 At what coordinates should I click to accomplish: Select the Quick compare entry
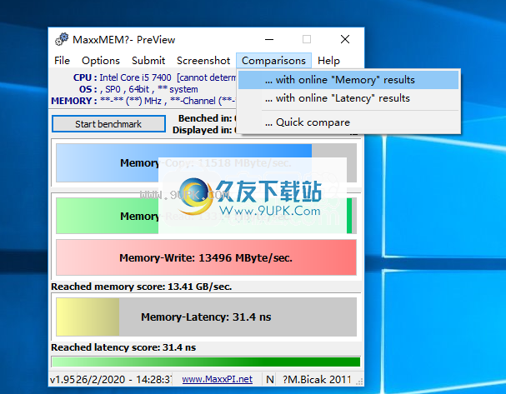click(348, 122)
